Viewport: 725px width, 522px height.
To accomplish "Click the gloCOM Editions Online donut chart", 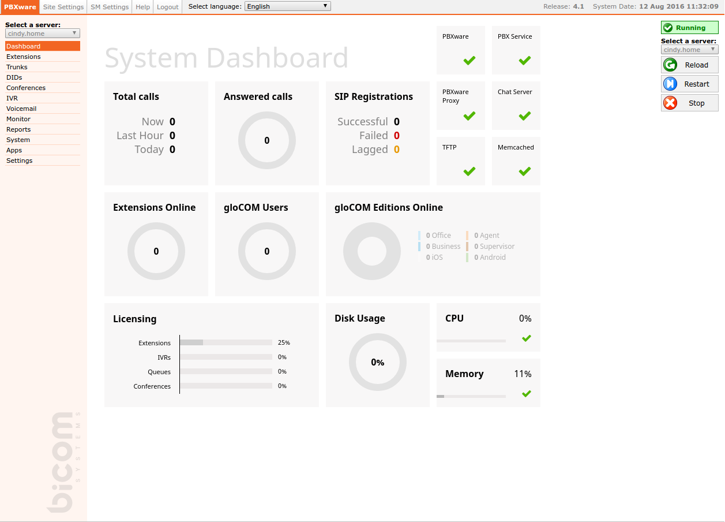I will click(x=372, y=251).
